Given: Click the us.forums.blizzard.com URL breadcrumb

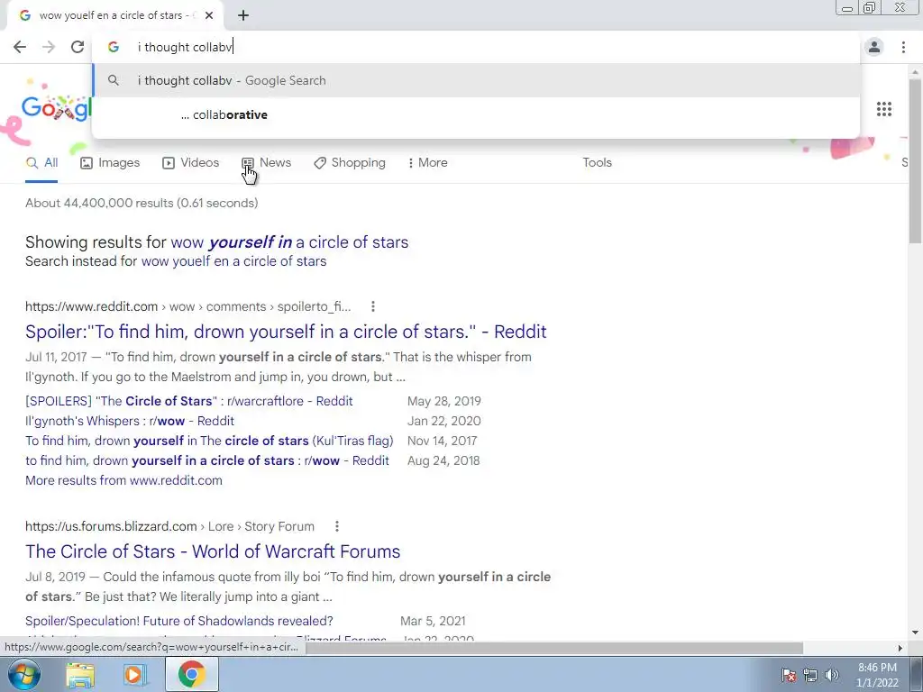Looking at the screenshot, I should (169, 526).
